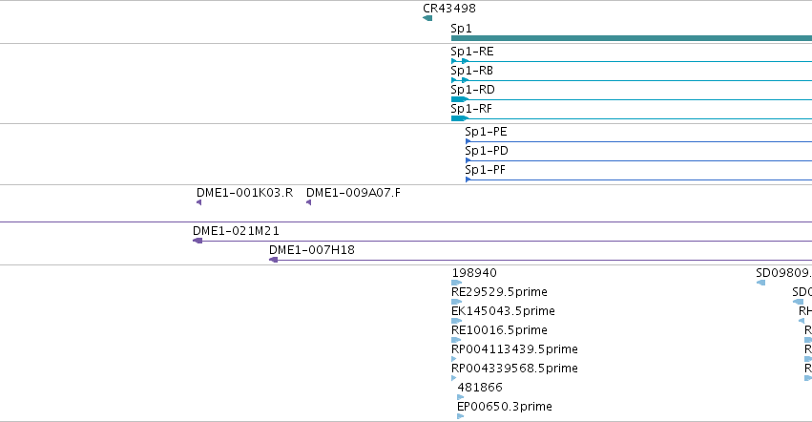Click the RP004113439.5prime EST arrow
This screenshot has width=812, height=422.
coord(453,359)
